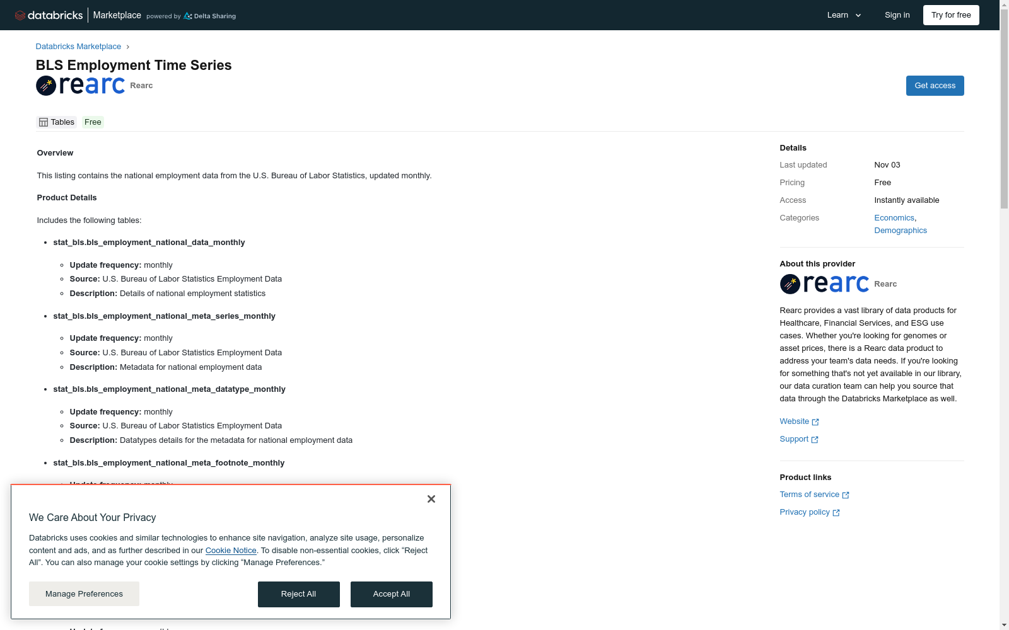Image resolution: width=1009 pixels, height=630 pixels.
Task: Click the scrollbar up arrow
Action: click(1004, 4)
